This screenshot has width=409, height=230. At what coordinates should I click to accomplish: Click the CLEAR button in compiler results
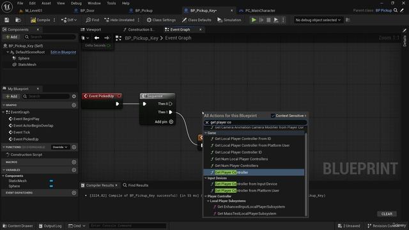pos(387,214)
